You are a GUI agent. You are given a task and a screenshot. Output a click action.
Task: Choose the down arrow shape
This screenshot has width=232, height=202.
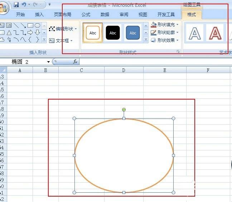coord(38,32)
